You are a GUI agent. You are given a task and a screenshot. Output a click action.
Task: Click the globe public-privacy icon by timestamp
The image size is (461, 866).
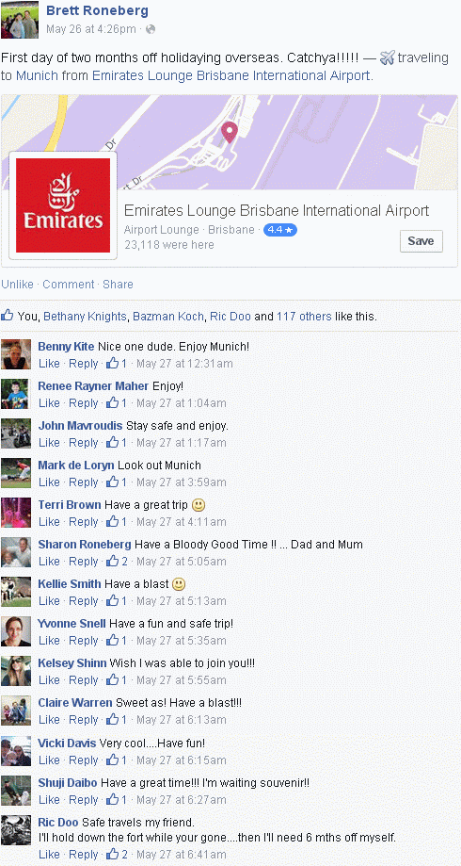click(150, 29)
